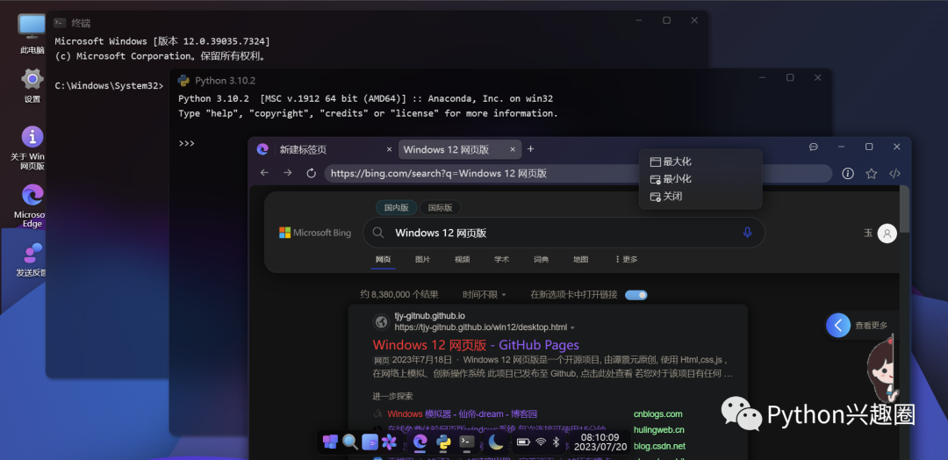The image size is (948, 460).
Task: Toggle dark mode with the moon icon
Action: (496, 442)
